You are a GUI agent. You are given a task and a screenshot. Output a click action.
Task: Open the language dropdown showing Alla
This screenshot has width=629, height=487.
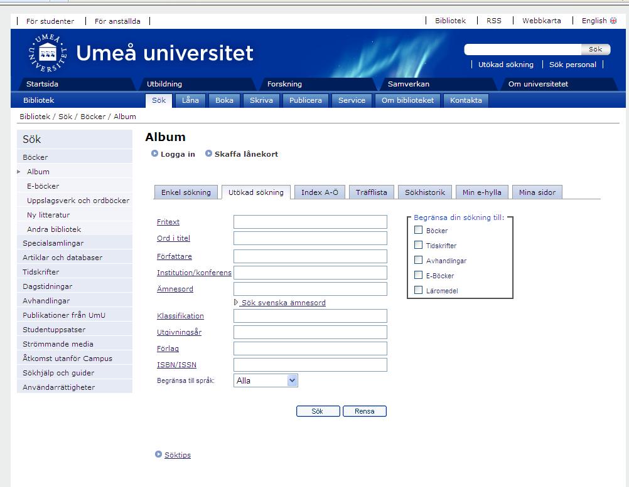[x=266, y=380]
